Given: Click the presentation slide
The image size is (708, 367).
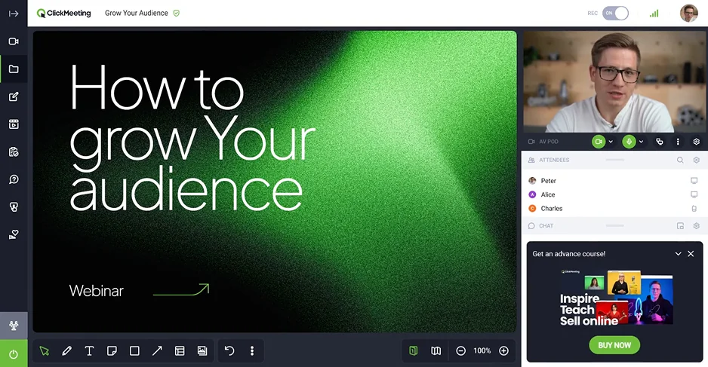Looking at the screenshot, I should (x=275, y=182).
